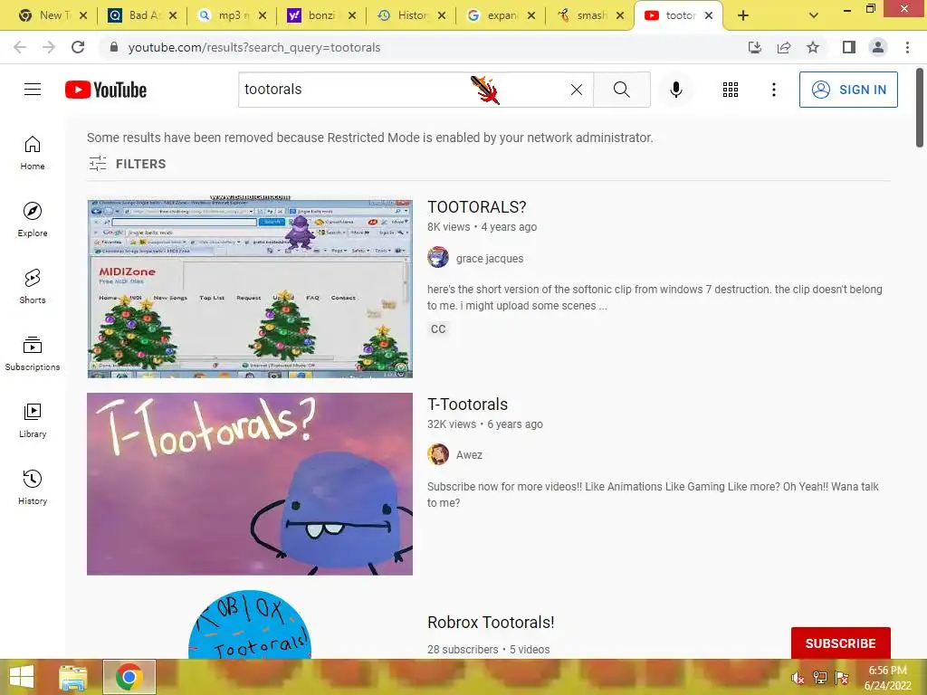Click the Chrome taskbar icon
The height and width of the screenshot is (695, 927).
[129, 677]
